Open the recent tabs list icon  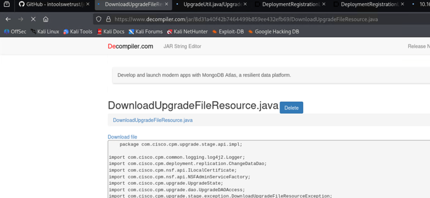pyautogui.click(x=7, y=4)
